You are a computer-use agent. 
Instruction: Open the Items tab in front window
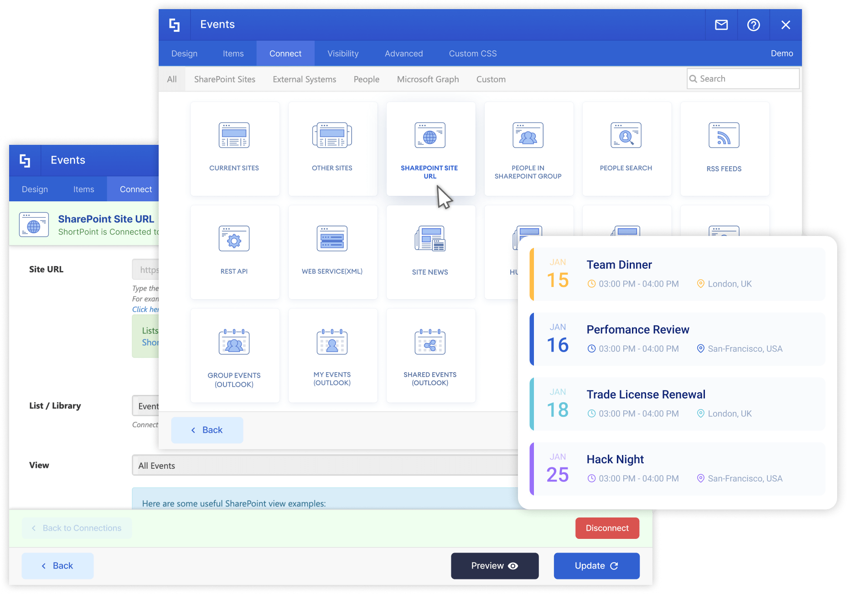click(233, 53)
